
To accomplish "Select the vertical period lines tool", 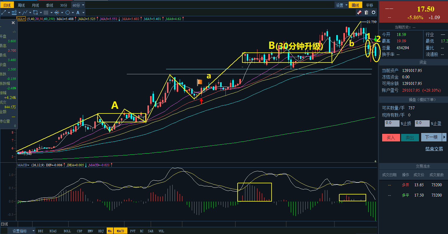I will (x=46, y=12).
